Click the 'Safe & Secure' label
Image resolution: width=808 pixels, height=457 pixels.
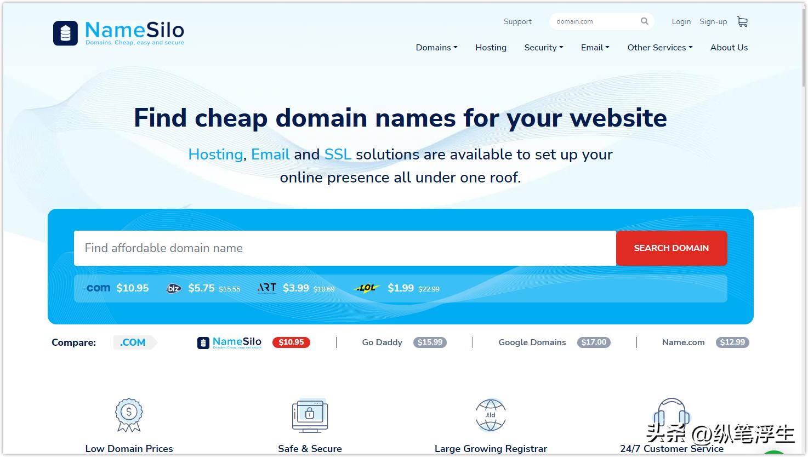(310, 449)
